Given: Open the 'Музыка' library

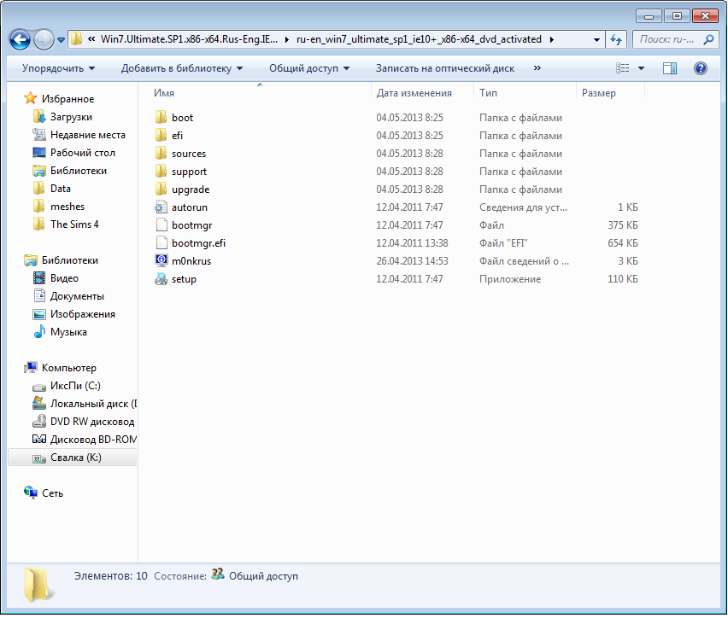Looking at the screenshot, I should (68, 332).
